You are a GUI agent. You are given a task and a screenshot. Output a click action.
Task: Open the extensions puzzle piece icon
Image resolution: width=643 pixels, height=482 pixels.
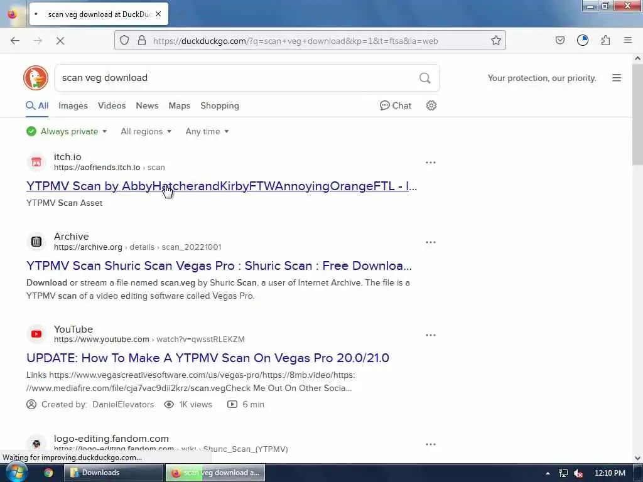click(x=605, y=40)
